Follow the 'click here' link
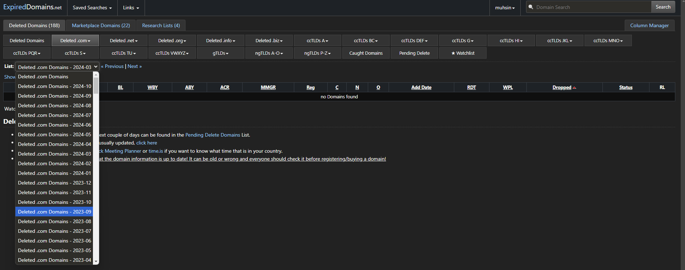 point(147,143)
